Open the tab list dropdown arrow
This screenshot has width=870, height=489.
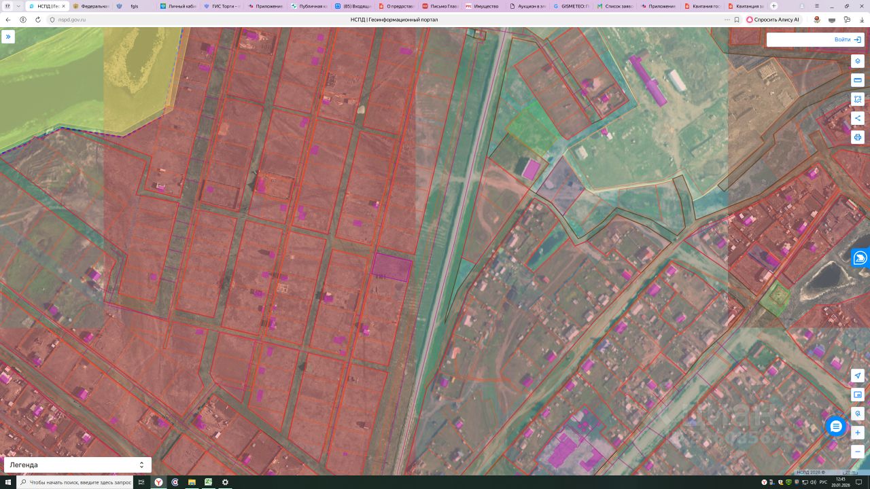coord(20,5)
